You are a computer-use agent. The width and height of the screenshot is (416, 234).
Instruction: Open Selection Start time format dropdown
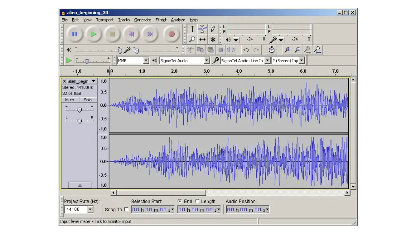coord(172,210)
